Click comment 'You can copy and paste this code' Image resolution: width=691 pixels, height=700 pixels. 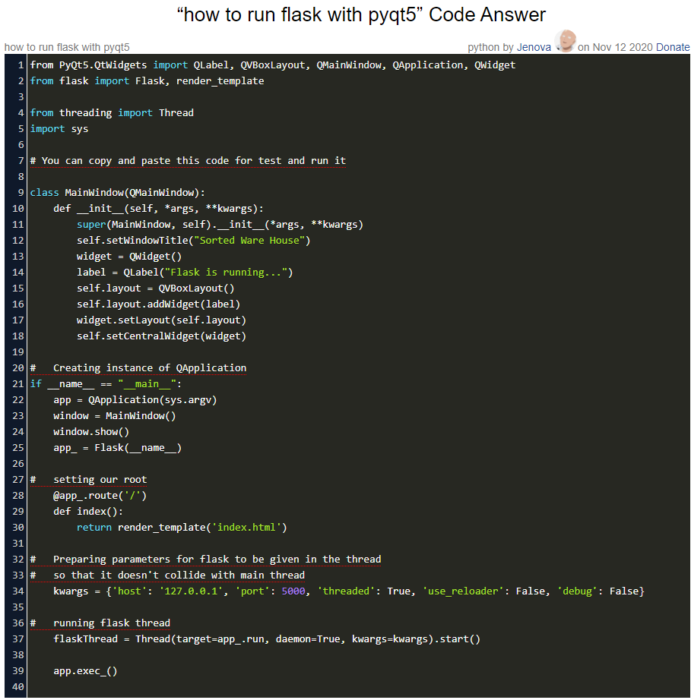pyautogui.click(x=188, y=161)
